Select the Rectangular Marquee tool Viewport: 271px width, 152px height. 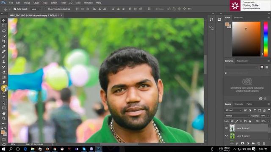(x=4, y=26)
